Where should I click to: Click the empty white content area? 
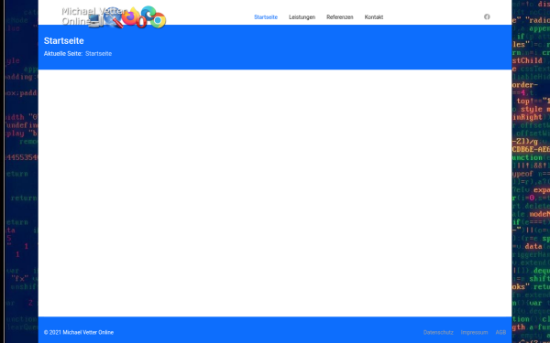pyautogui.click(x=275, y=193)
